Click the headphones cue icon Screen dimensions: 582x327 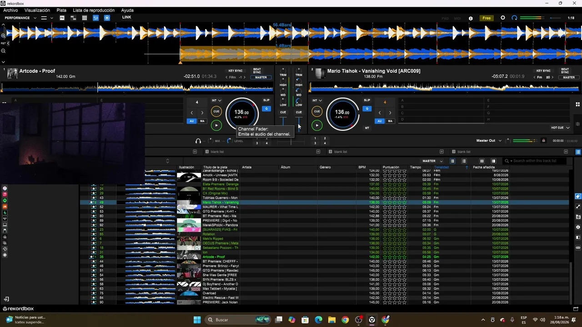[198, 141]
